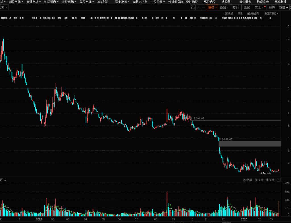Click the 改参数 link
291x223 pixels.
(248, 180)
